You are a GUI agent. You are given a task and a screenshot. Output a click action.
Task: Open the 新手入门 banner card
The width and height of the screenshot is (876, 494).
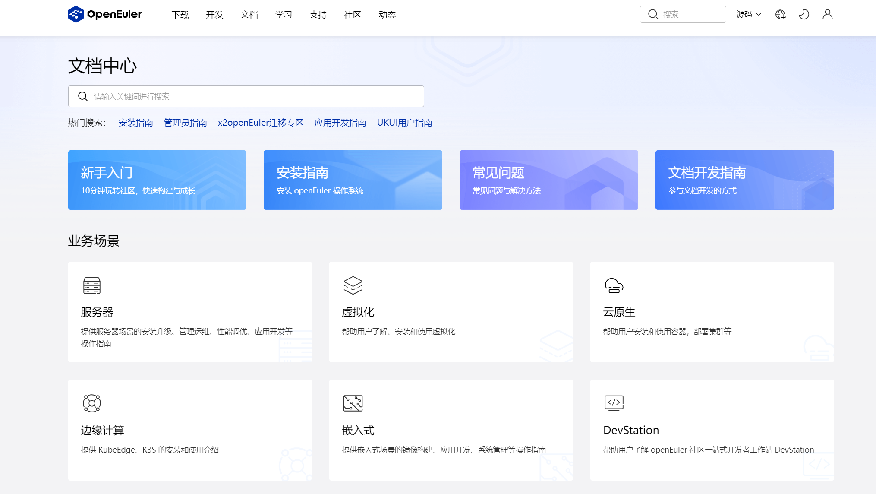[x=157, y=180]
